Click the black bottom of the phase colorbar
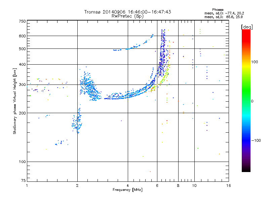Viewport: 269px width, 202px height. pyautogui.click(x=246, y=169)
